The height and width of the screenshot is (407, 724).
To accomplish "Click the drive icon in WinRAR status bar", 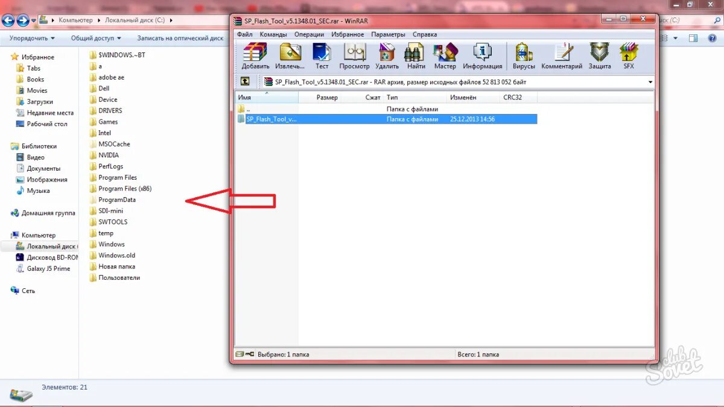I will pos(240,355).
